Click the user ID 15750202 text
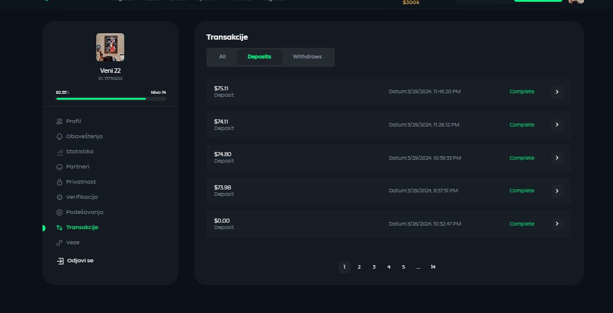This screenshot has height=313, width=613. [x=110, y=79]
